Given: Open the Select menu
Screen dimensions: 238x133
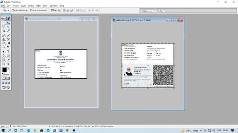Looking at the screenshot, I should (x=31, y=6).
